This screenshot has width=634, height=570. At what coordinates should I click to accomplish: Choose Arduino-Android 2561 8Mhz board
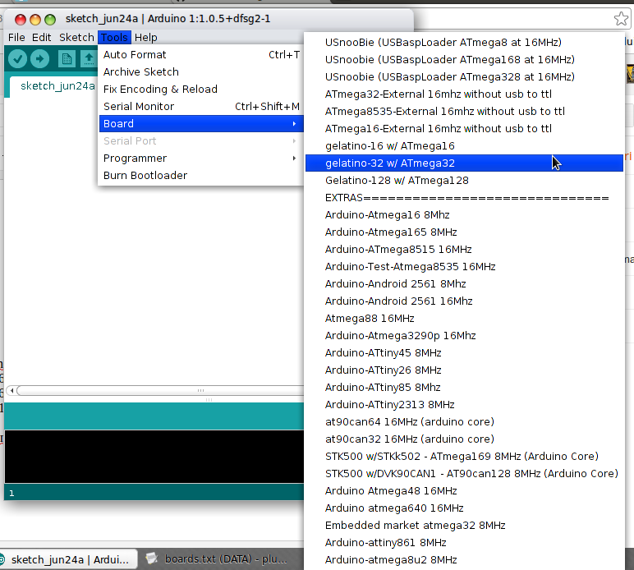pos(464,284)
